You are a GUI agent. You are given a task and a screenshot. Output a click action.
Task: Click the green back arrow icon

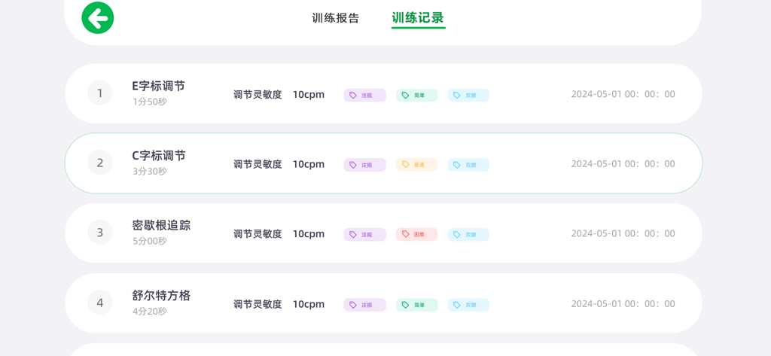click(x=98, y=18)
